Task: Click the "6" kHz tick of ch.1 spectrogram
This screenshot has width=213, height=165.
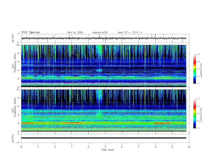Action: (19, 62)
